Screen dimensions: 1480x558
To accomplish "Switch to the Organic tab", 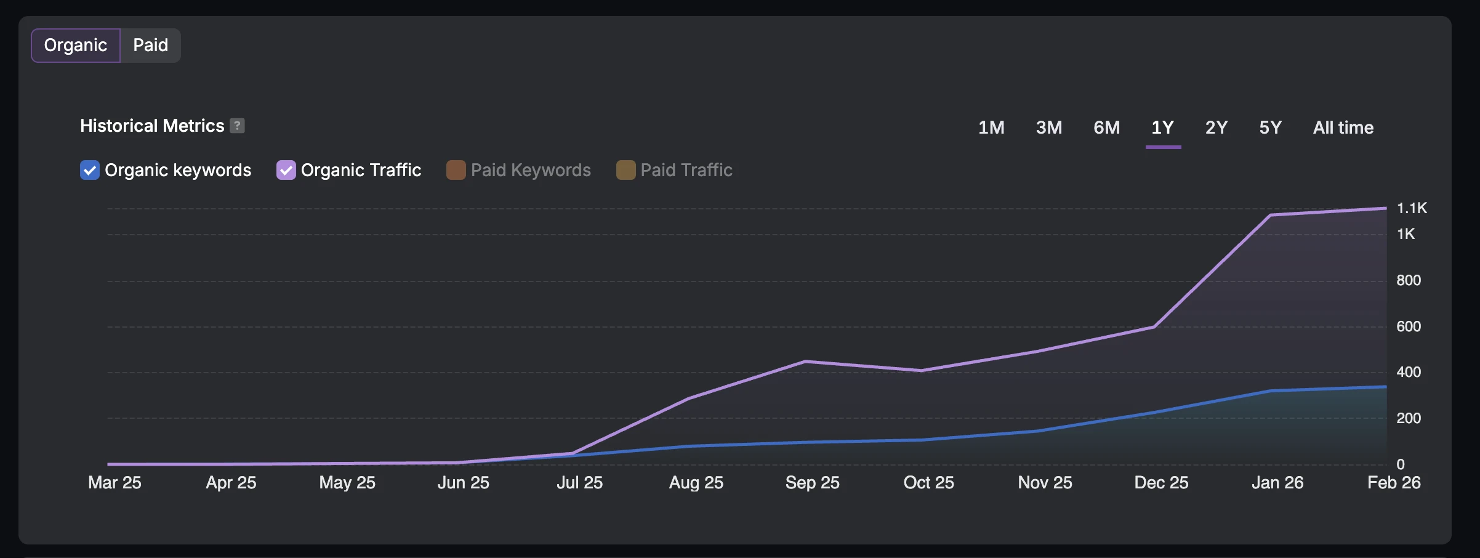I will click(x=76, y=46).
